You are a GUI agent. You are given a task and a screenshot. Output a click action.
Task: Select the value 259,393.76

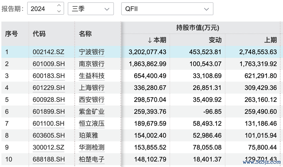pos(150,112)
